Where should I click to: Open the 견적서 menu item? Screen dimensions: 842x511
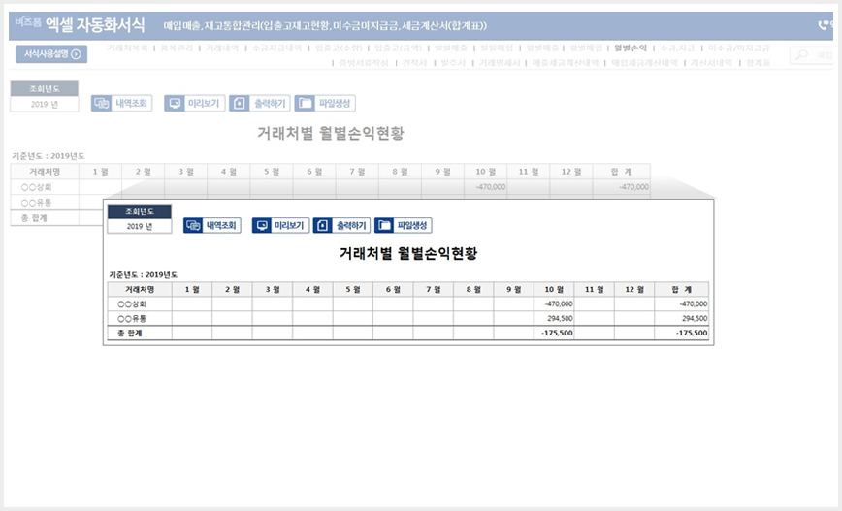point(414,63)
